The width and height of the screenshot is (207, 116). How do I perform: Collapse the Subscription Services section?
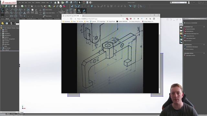pyautogui.click(x=204, y=53)
